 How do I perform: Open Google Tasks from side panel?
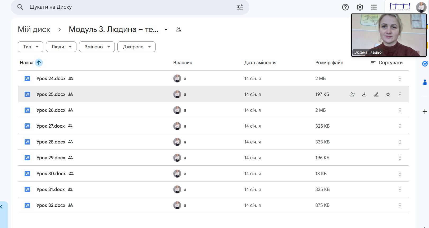[x=425, y=64]
